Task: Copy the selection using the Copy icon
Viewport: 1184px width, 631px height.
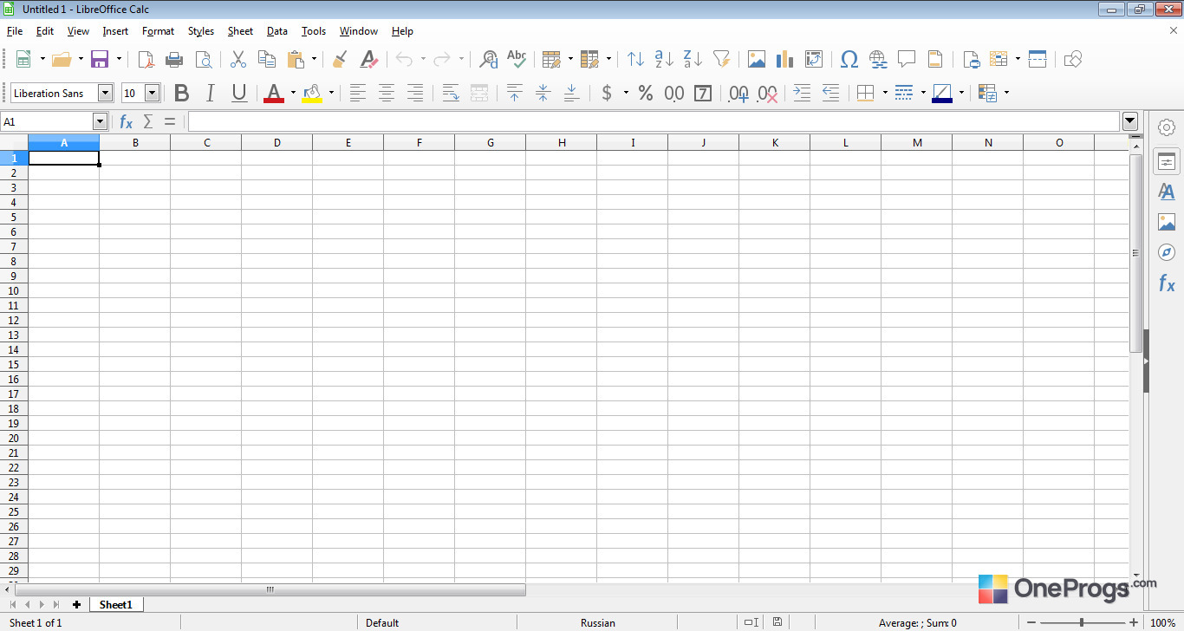Action: (267, 59)
